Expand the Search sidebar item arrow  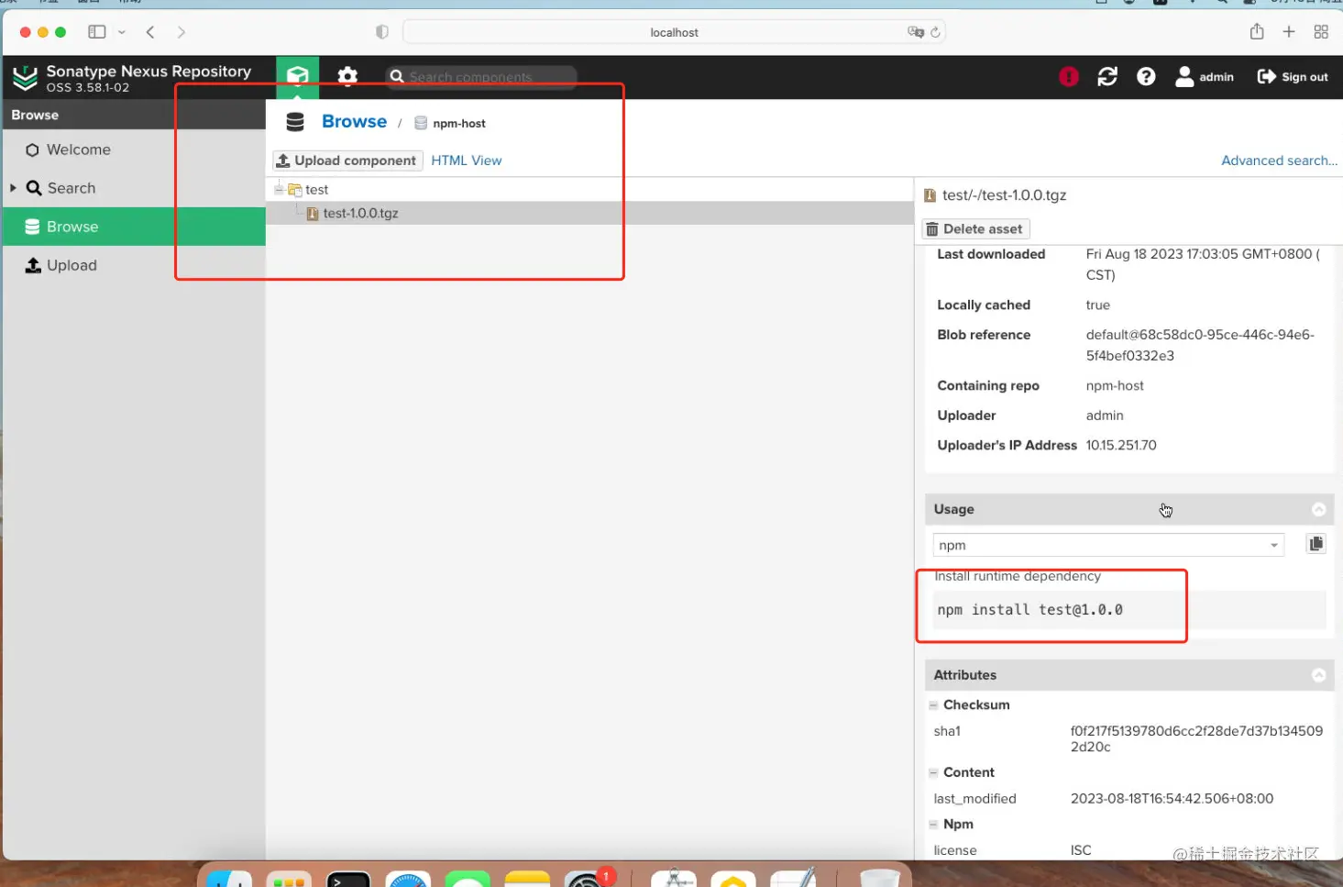(13, 188)
